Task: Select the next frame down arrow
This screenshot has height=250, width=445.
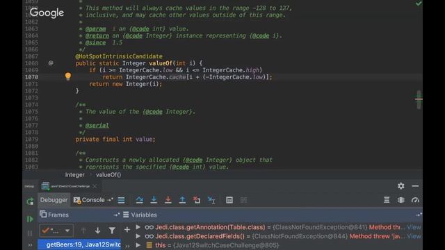Action: pyautogui.click(x=97, y=231)
